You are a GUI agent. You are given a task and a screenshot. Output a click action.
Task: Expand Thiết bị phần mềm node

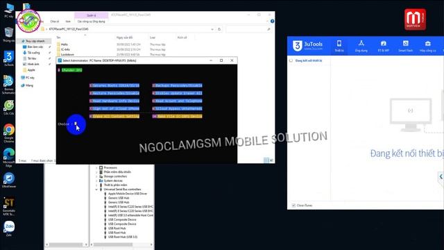pyautogui.click(x=96, y=185)
